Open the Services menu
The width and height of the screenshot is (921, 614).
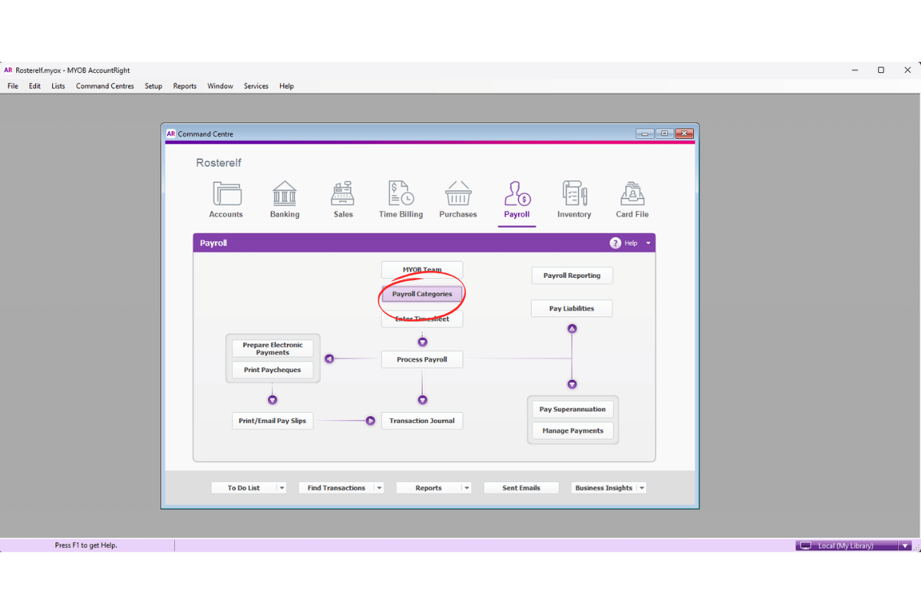coord(256,86)
